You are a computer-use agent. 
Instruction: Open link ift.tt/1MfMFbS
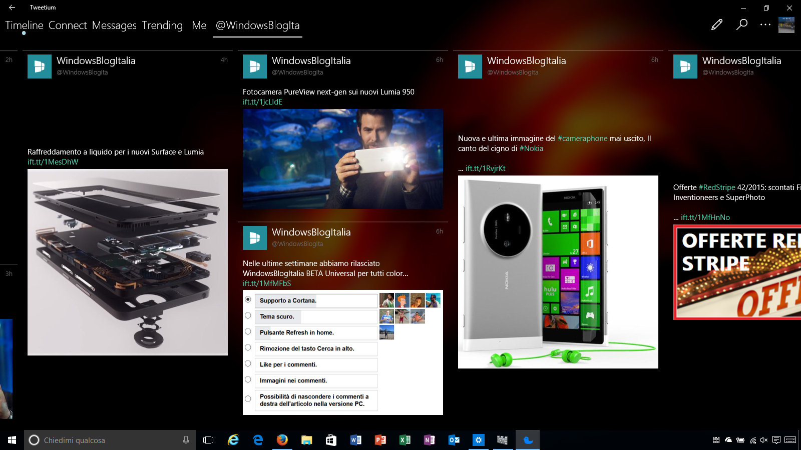click(267, 283)
